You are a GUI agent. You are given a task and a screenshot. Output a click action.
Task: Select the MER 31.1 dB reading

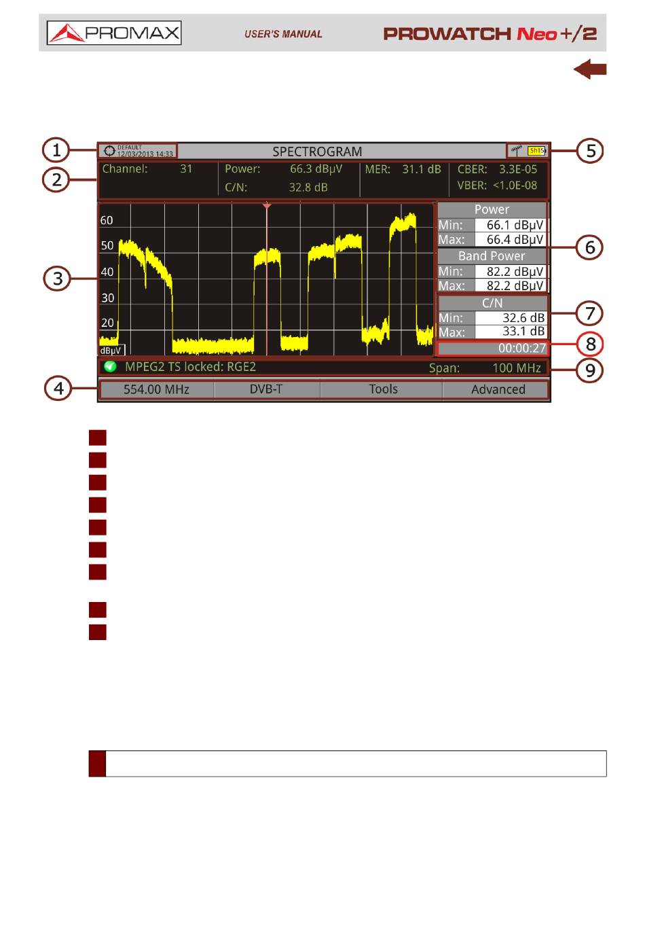421,169
